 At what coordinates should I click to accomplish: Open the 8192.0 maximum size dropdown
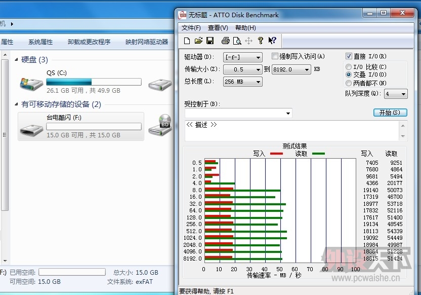pyautogui.click(x=291, y=69)
